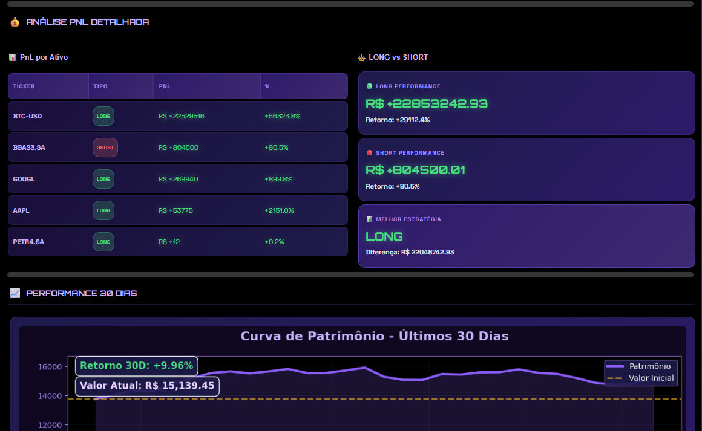Click the LONG badge in the GOOGL row
The image size is (702, 431).
coord(103,179)
